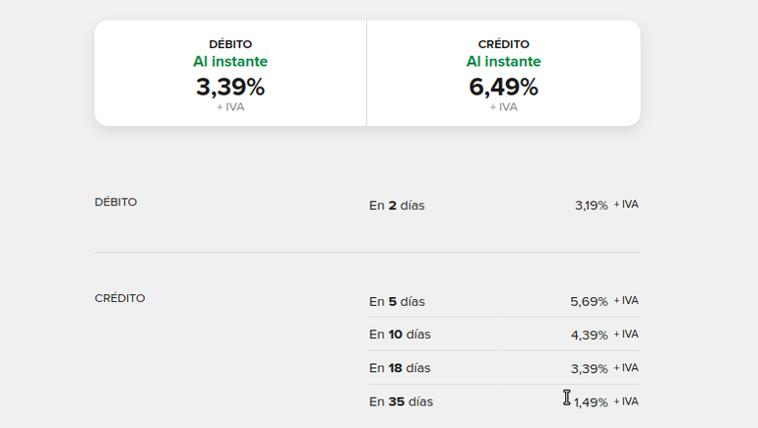Screen dimensions: 758x428
Task: Click 'Al instante' under the DÉBITO card
Action: 230,62
